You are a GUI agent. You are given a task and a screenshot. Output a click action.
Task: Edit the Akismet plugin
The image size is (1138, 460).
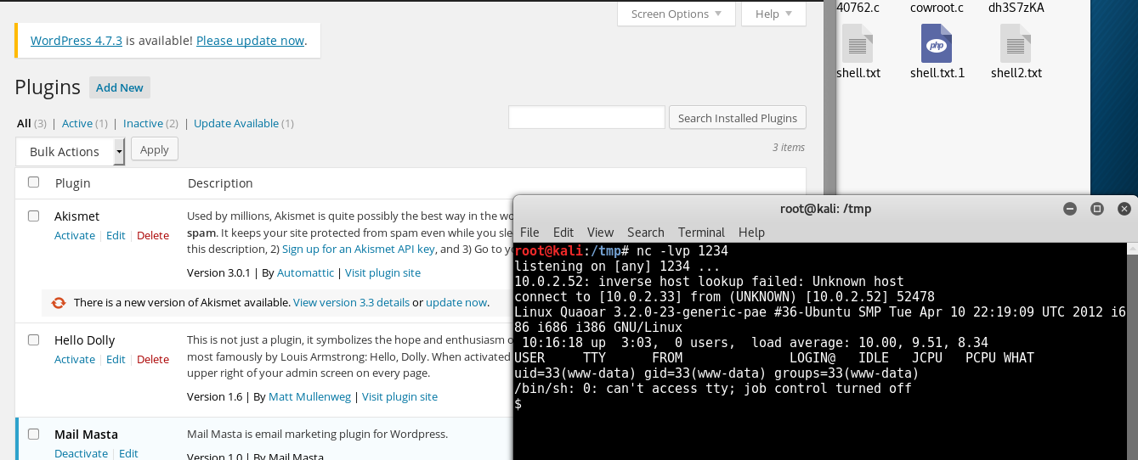coord(116,235)
